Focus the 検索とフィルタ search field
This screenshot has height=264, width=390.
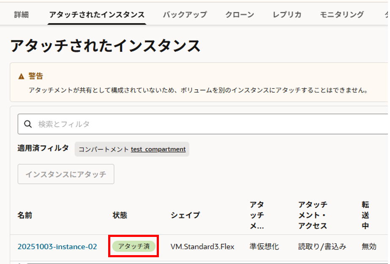(203, 124)
